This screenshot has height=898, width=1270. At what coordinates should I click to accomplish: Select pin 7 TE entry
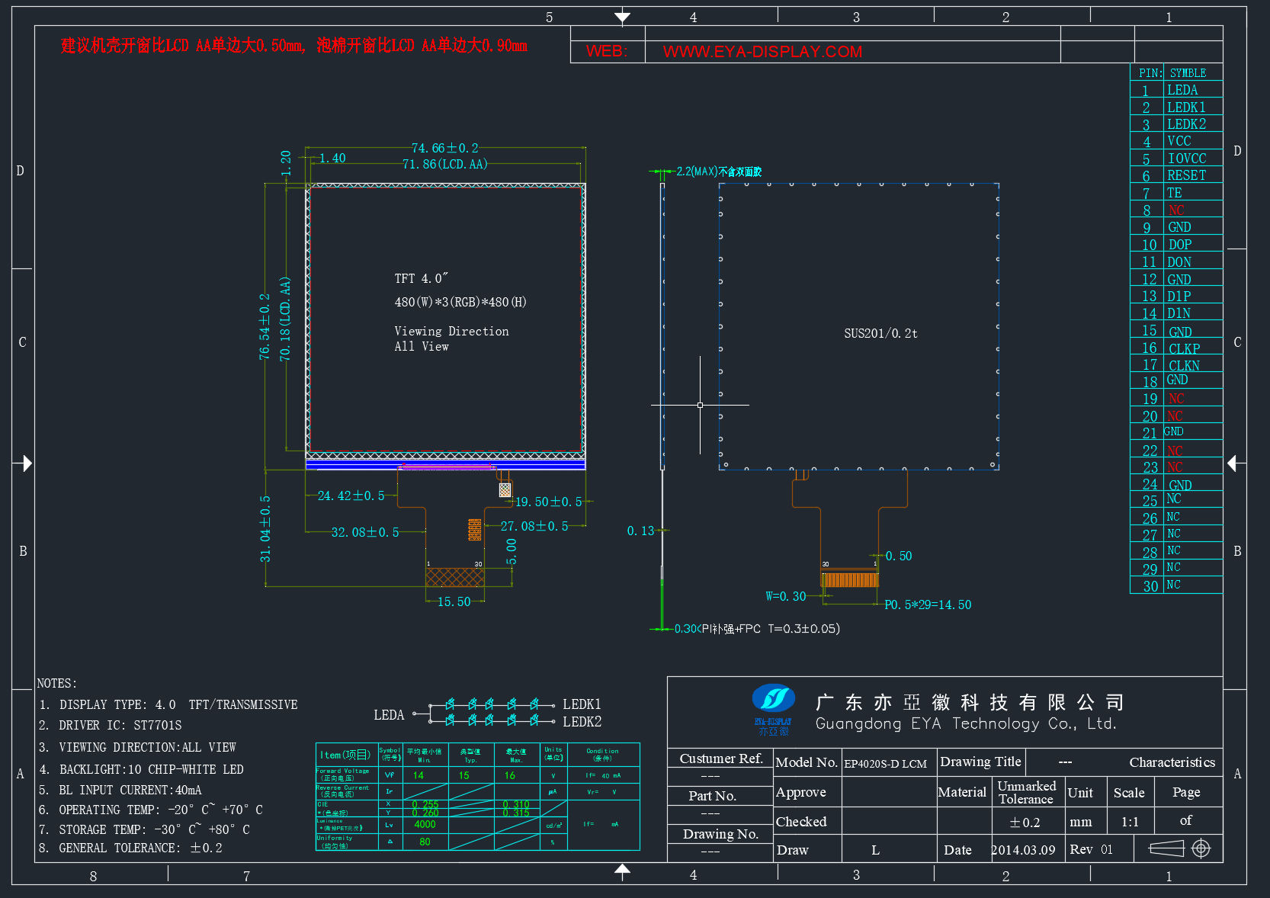pos(1176,193)
